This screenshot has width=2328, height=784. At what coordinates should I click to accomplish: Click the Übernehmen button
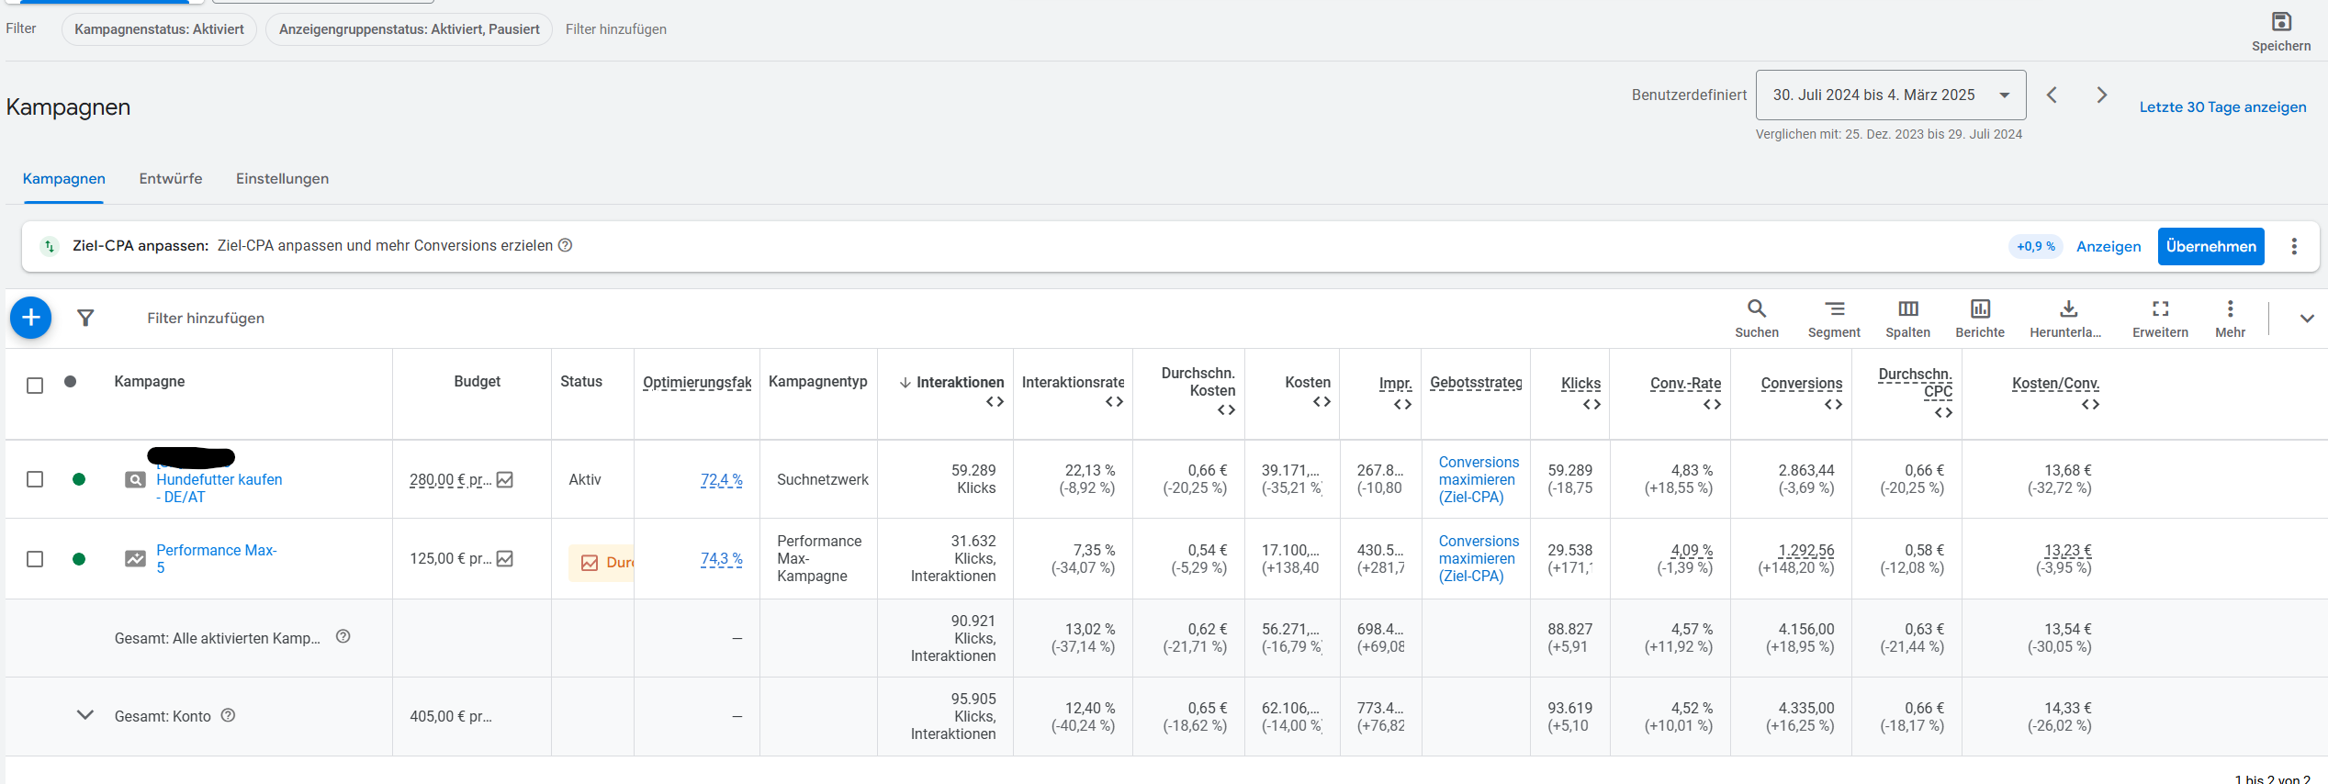[2210, 247]
